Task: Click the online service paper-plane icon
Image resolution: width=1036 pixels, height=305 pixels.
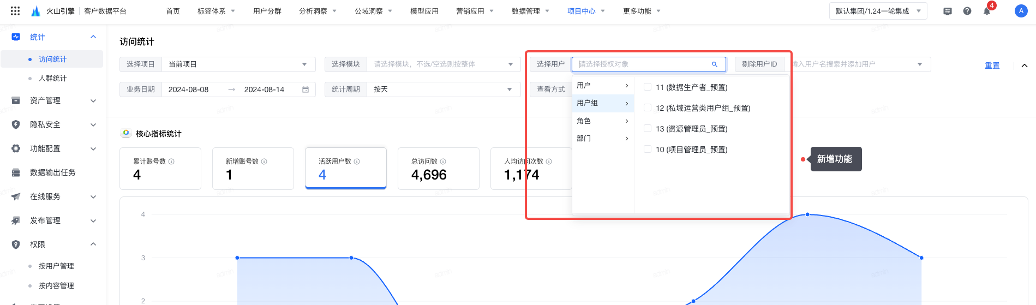Action: [x=16, y=196]
